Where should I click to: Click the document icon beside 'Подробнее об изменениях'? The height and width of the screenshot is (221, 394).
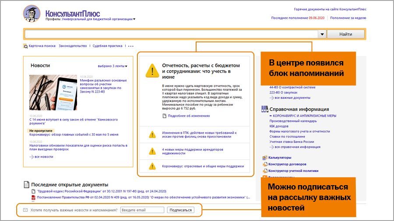[x=164, y=116]
